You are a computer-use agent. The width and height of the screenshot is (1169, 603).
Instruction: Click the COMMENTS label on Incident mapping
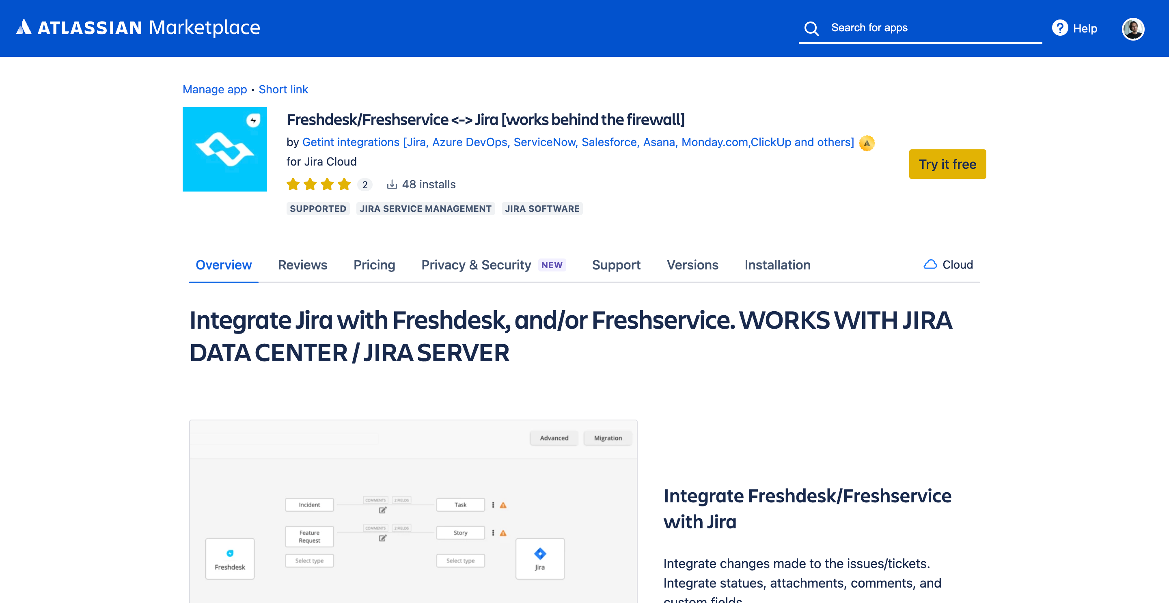pyautogui.click(x=375, y=500)
